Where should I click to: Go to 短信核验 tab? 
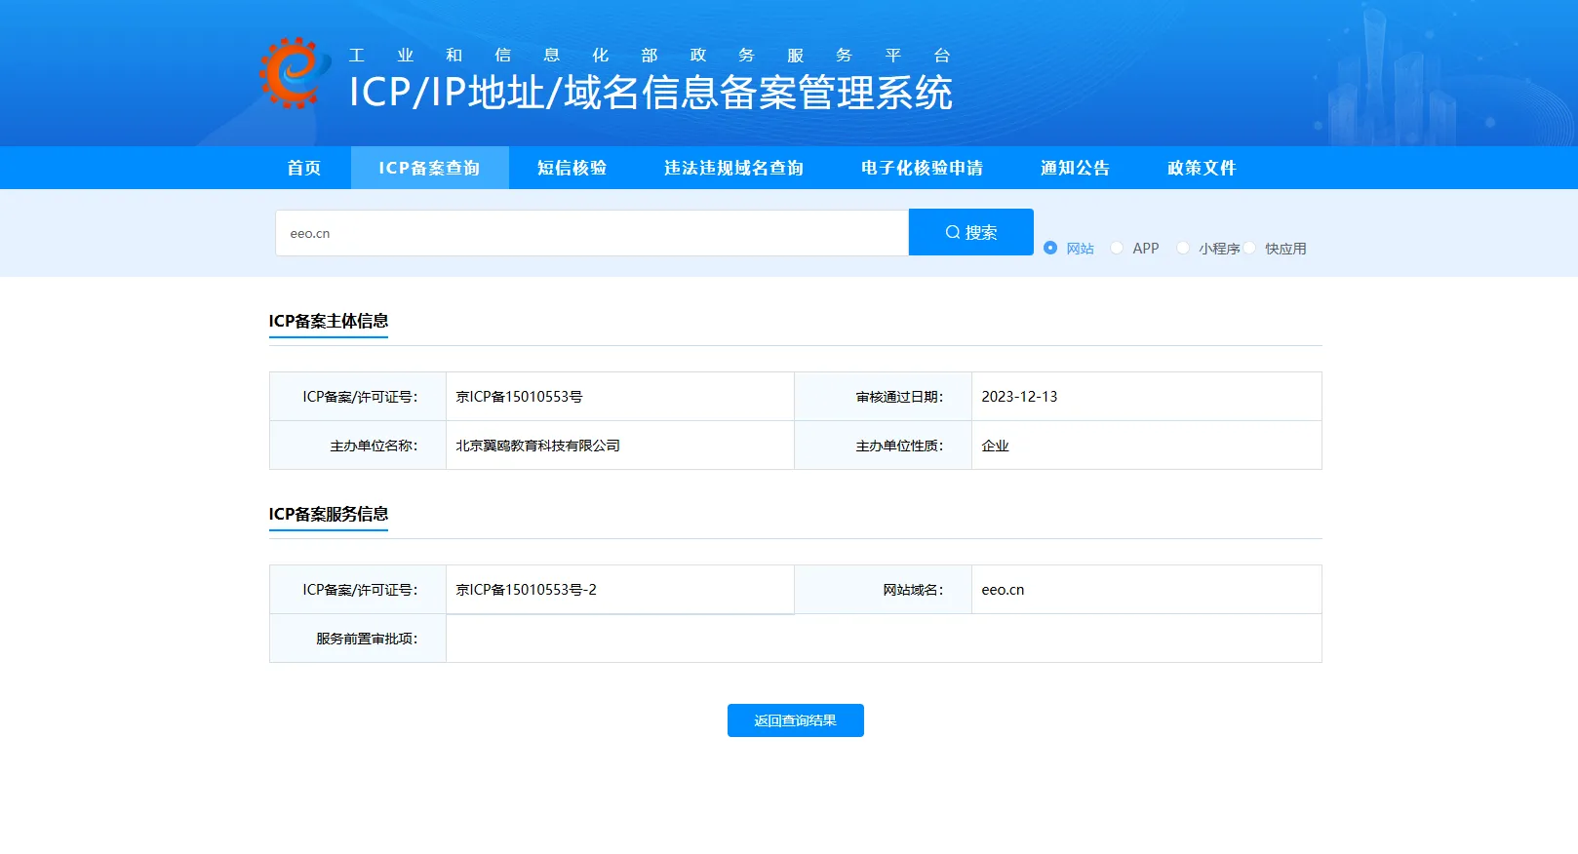[x=572, y=168]
